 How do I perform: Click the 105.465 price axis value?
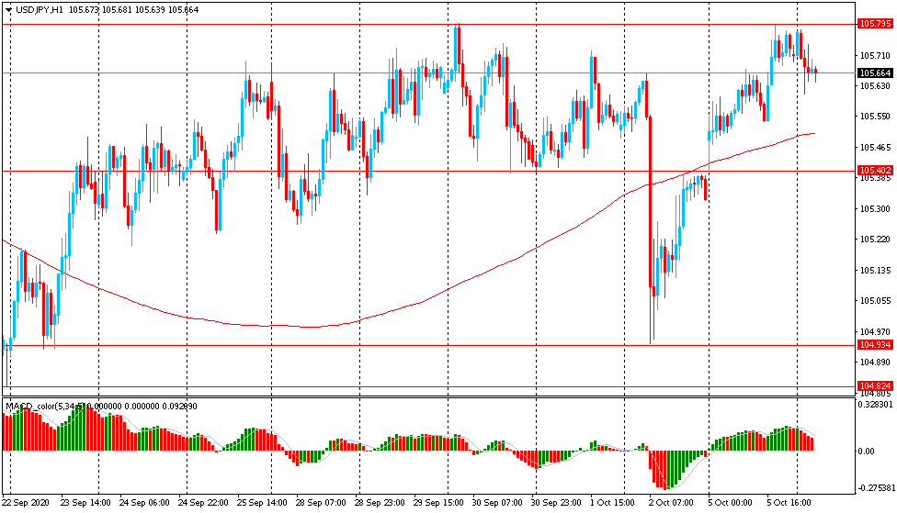click(x=875, y=148)
